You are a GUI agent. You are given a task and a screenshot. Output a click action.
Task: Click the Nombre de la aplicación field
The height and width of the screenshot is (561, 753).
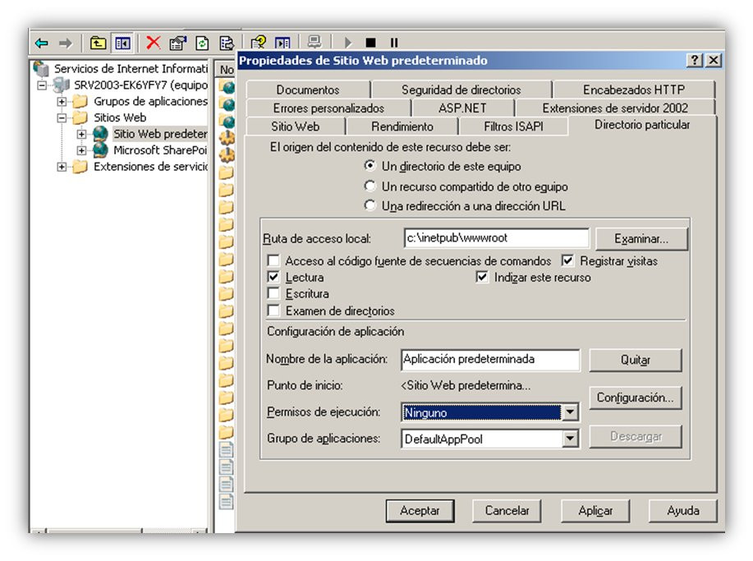(490, 360)
